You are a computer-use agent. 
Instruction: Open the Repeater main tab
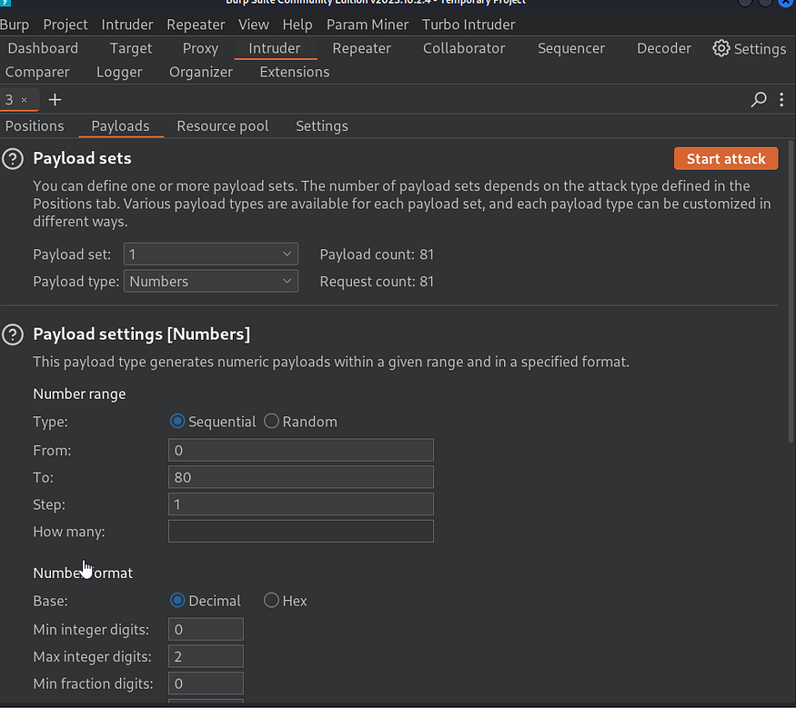tap(361, 48)
